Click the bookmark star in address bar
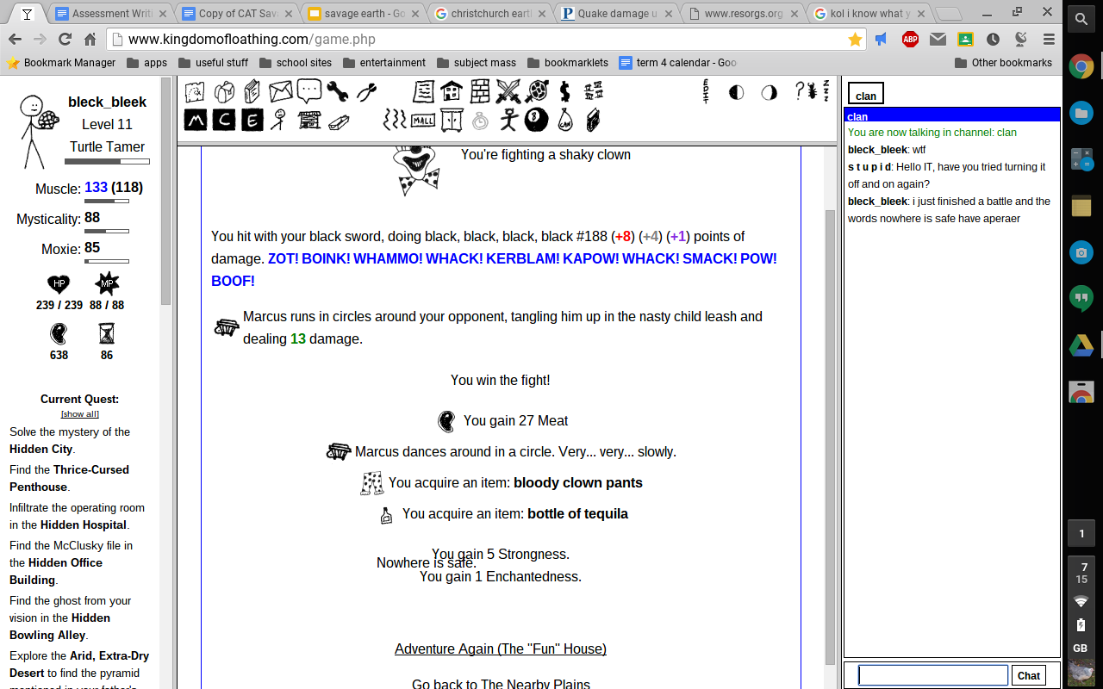1103x689 pixels. [x=855, y=40]
